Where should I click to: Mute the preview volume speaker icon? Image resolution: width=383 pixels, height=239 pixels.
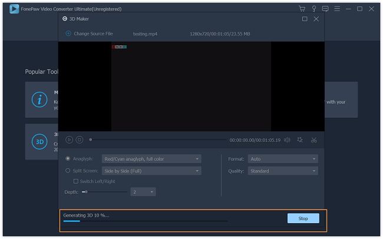pos(288,140)
